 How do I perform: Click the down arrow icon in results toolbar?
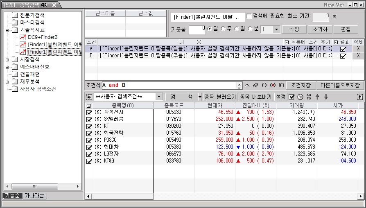pos(326,97)
